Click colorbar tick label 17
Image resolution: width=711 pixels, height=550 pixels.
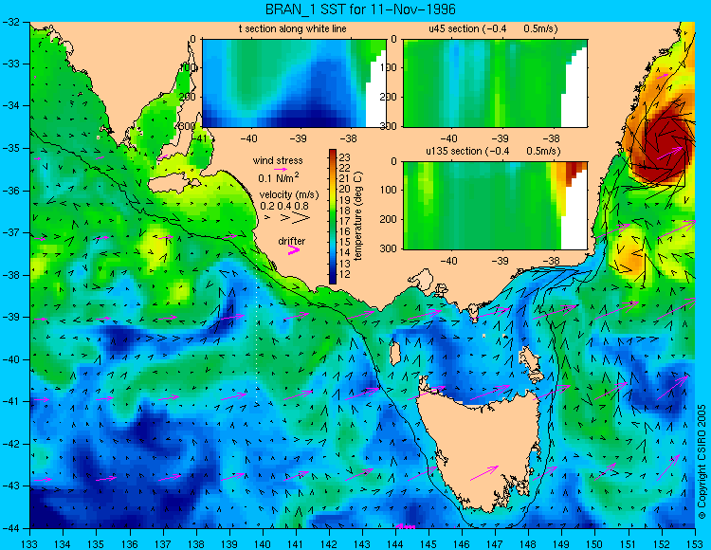345,221
